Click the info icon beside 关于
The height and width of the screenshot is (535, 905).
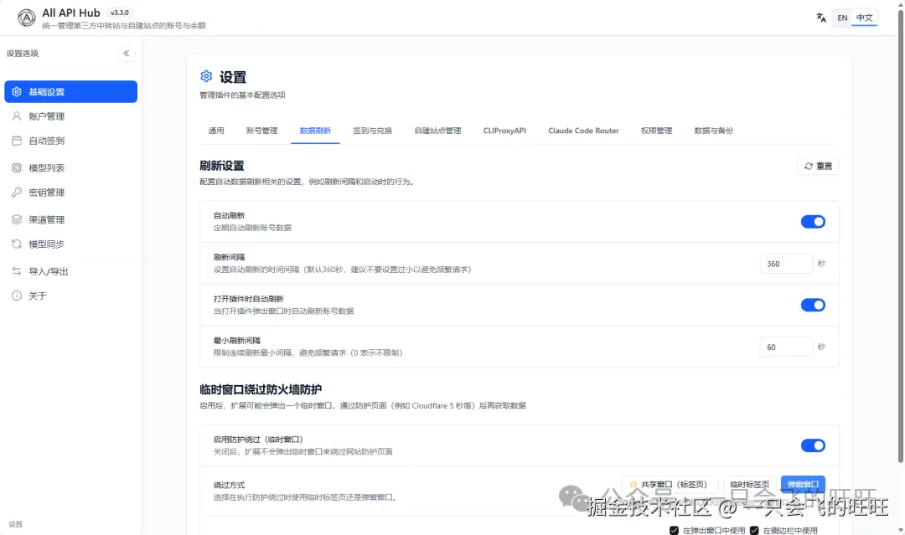[17, 296]
